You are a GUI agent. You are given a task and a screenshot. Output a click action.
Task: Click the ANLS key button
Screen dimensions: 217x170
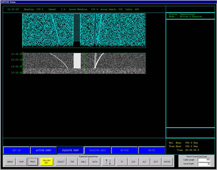[x=83, y=162]
